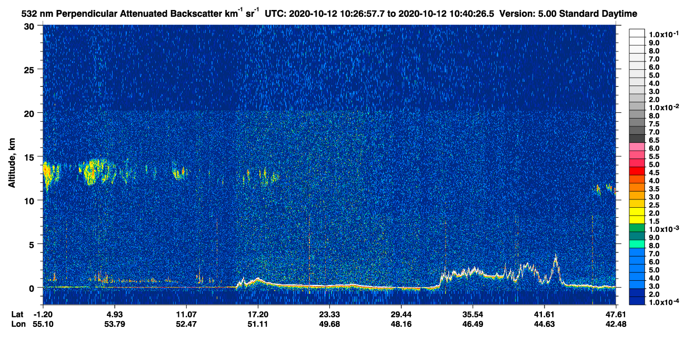Click latitude value '47.61'

coord(616,314)
